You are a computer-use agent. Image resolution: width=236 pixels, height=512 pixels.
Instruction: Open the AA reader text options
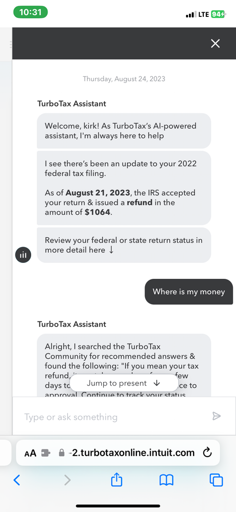click(x=30, y=453)
